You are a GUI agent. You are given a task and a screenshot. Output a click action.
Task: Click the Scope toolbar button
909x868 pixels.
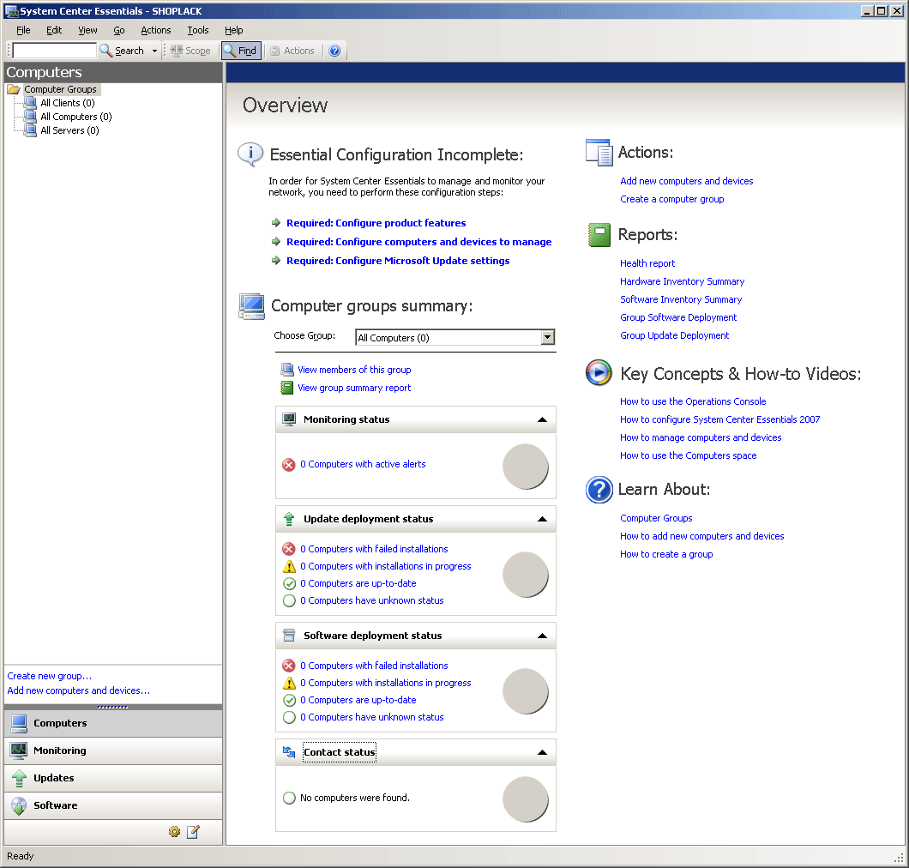tap(190, 51)
